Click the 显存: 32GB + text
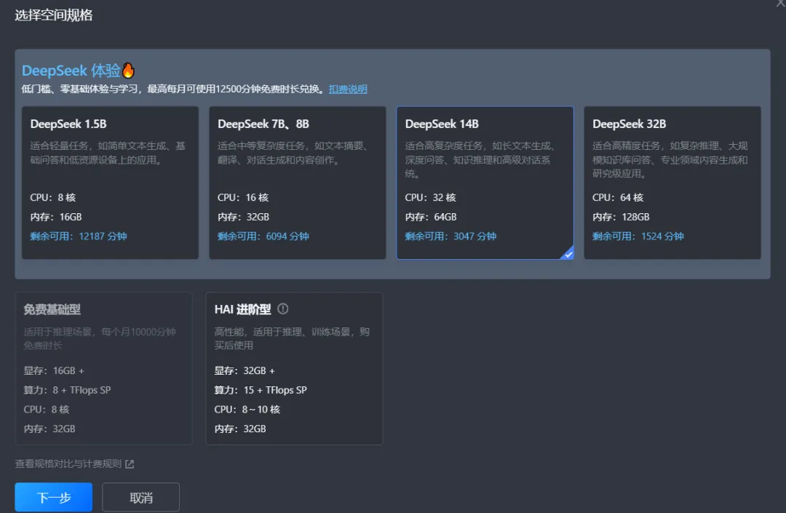Viewport: 786px width, 513px height. pyautogui.click(x=245, y=370)
